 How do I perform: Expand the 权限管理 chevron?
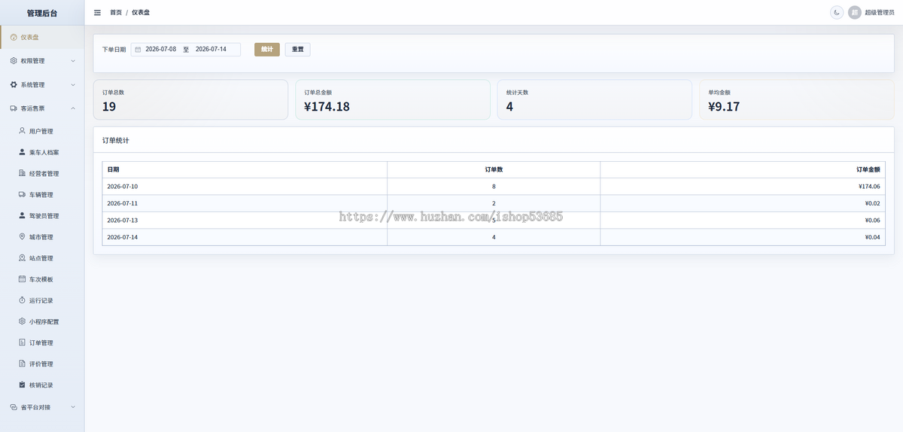pos(73,61)
